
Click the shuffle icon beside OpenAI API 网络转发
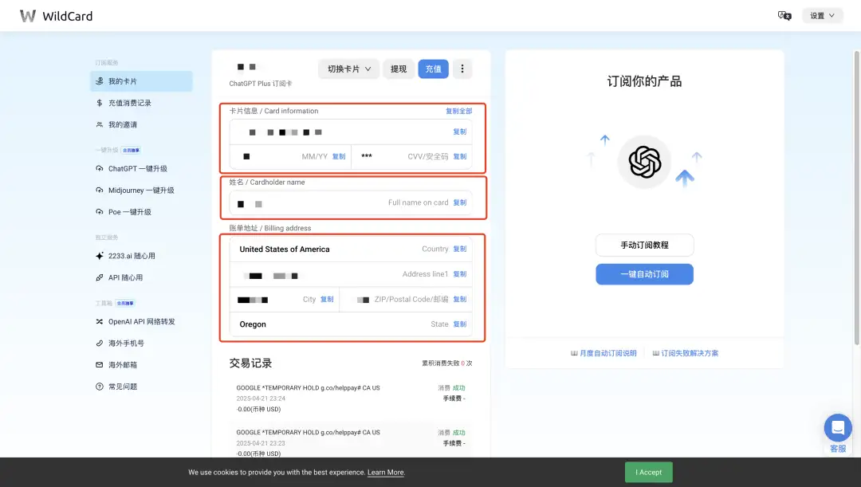click(x=100, y=322)
